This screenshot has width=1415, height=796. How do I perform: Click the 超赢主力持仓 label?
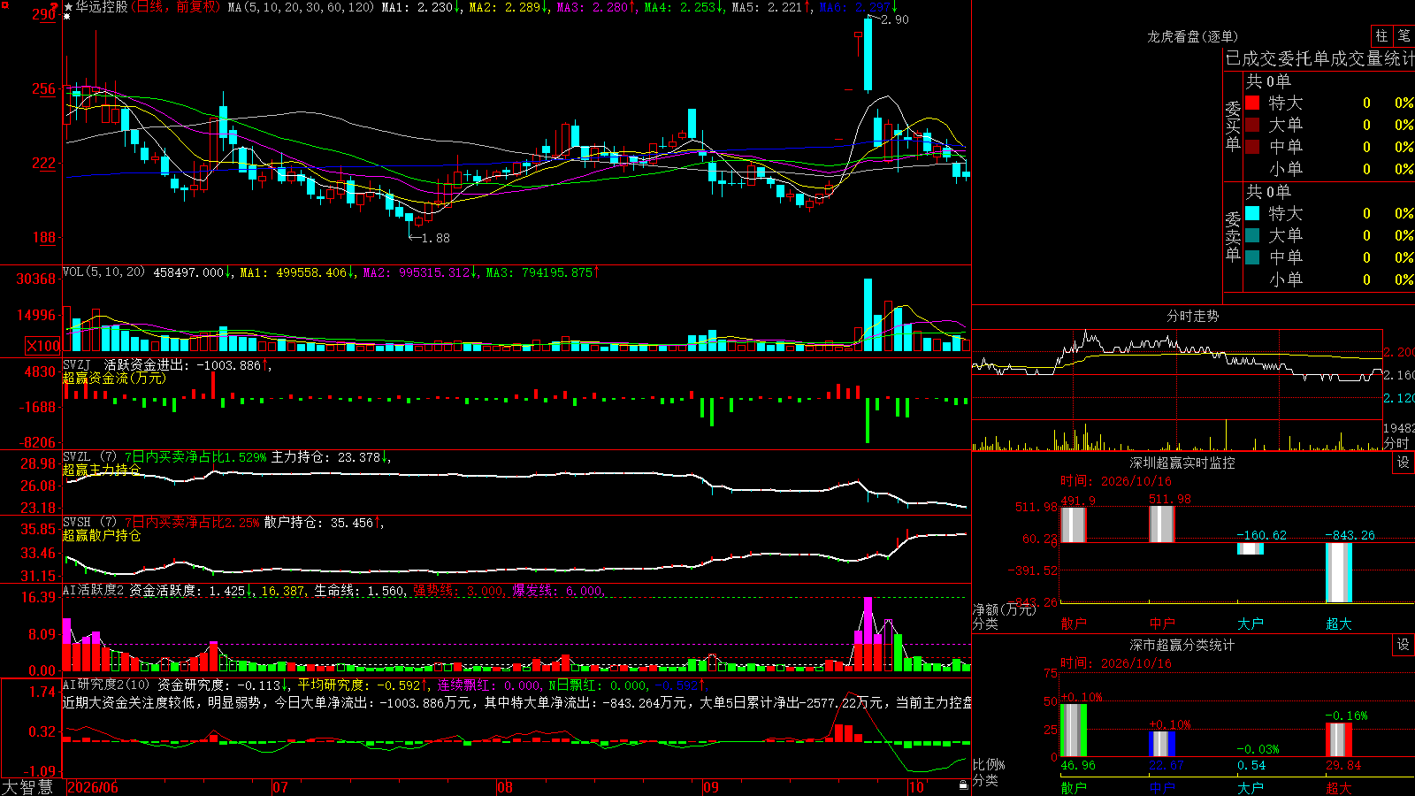tap(102, 470)
